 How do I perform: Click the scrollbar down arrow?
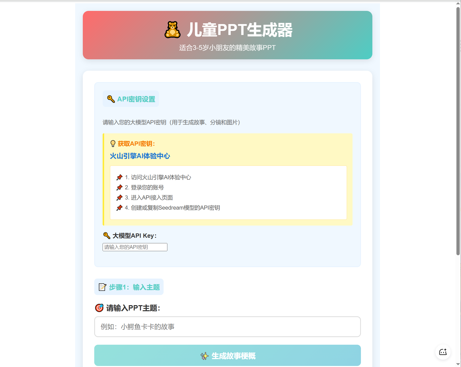click(458, 364)
